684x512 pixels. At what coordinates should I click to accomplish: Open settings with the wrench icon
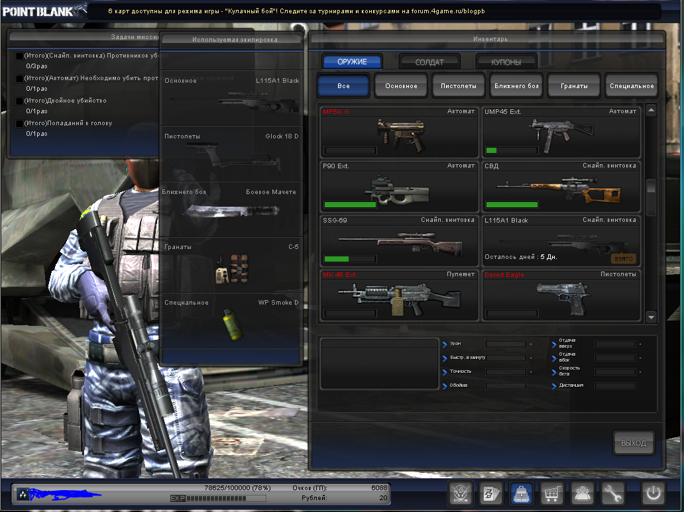(x=613, y=493)
